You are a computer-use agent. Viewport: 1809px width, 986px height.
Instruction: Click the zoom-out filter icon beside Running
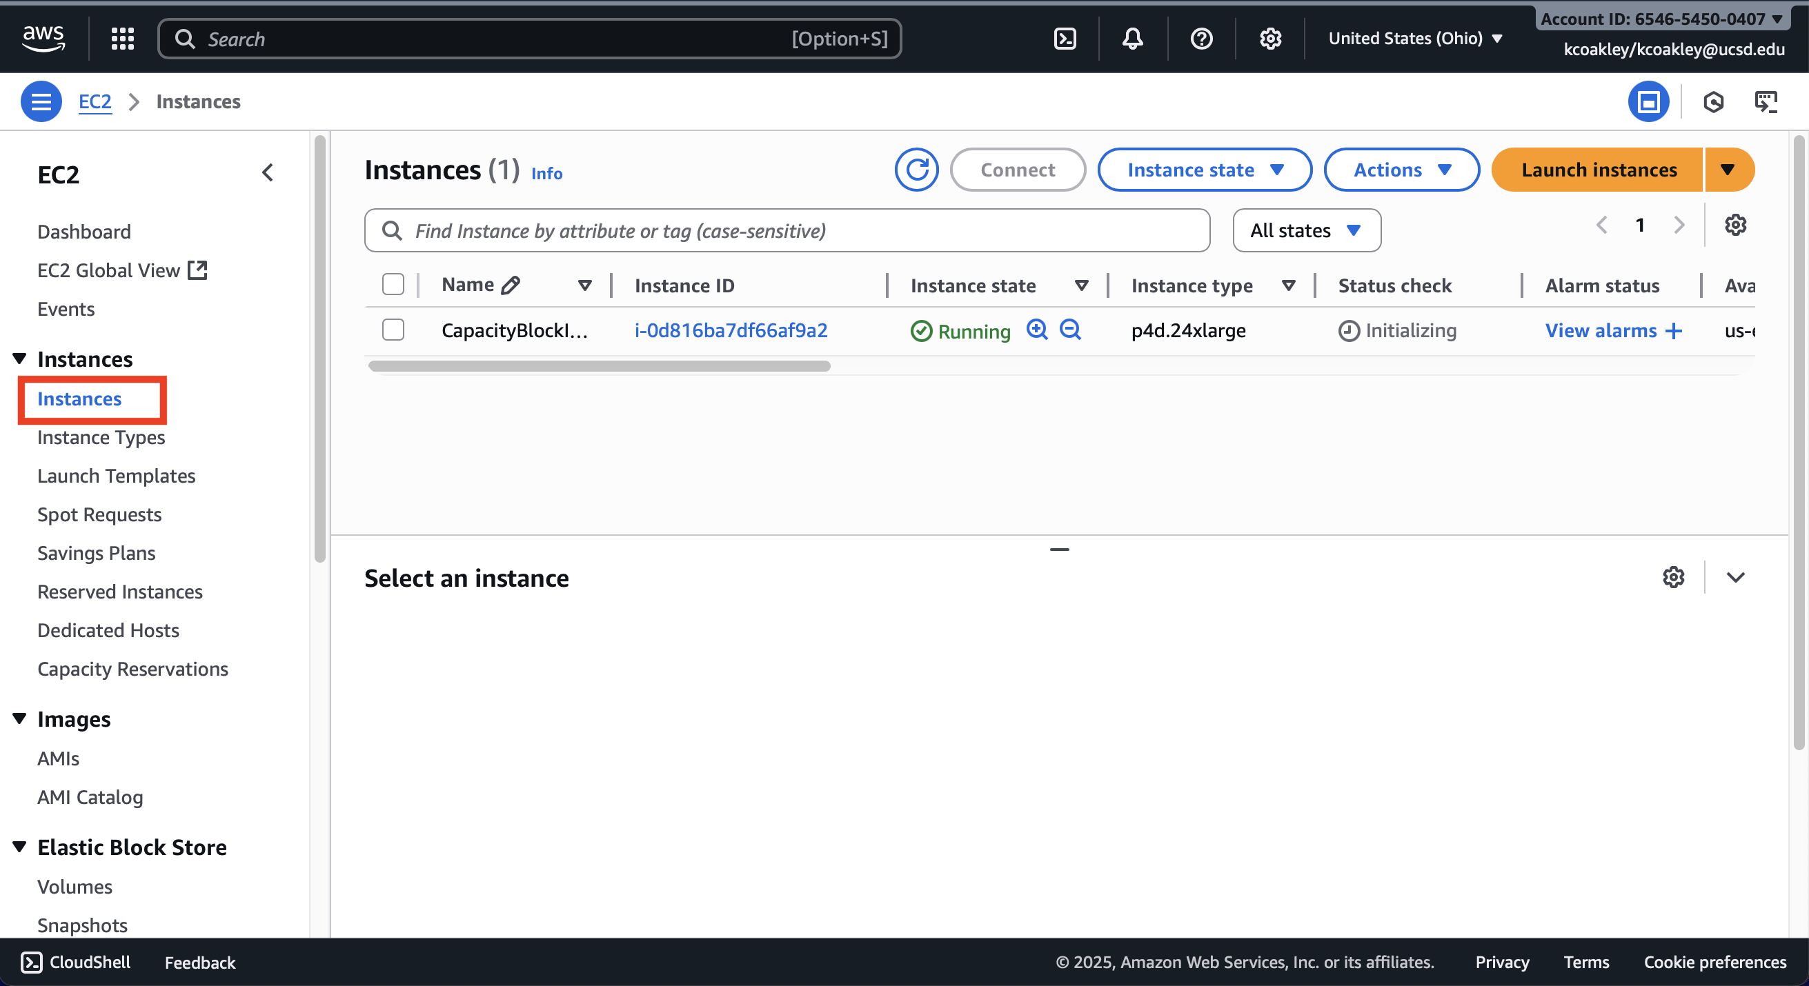pos(1069,329)
